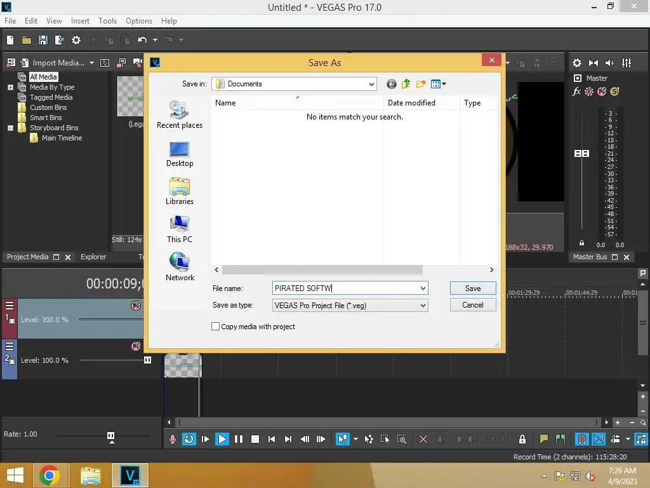Viewport: 650px width, 488px height.
Task: Click the blue Play button
Action: pyautogui.click(x=222, y=439)
